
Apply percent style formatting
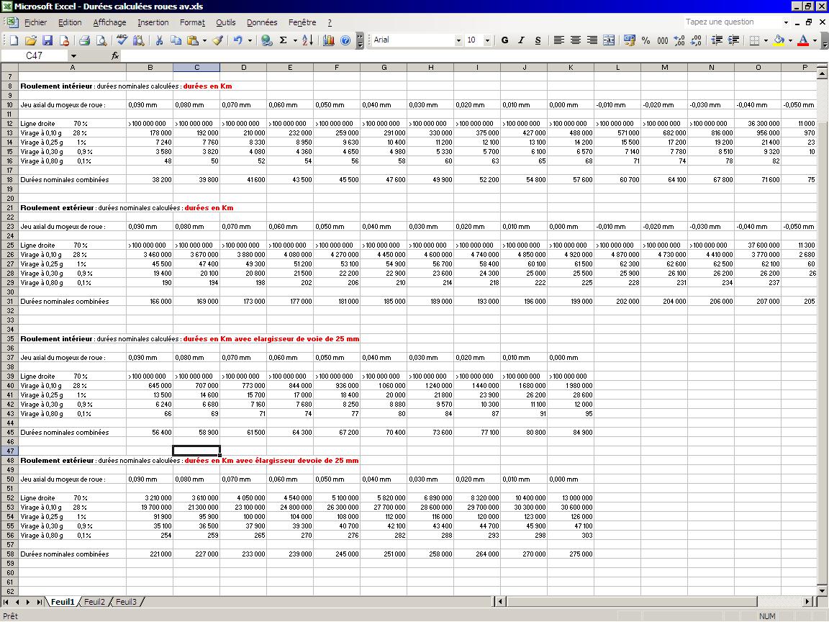tap(645, 40)
